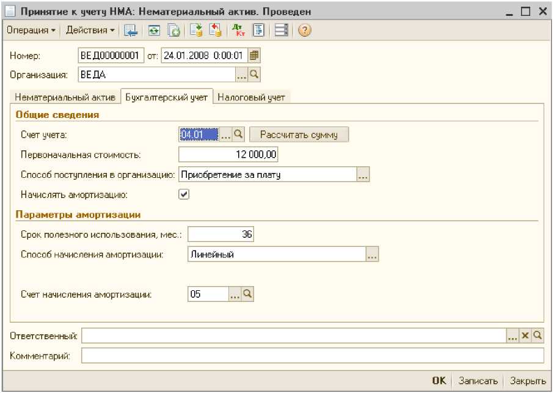Screen dimensions: 554x393
Task: Click the magnifier beside amortization account 05
Action: 247,294
